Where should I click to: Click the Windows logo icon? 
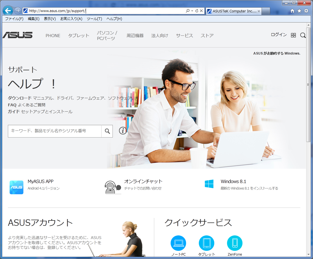click(x=209, y=184)
